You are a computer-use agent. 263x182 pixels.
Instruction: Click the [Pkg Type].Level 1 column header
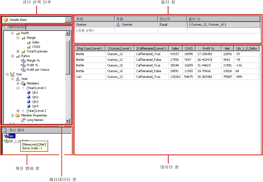(x=90, y=49)
